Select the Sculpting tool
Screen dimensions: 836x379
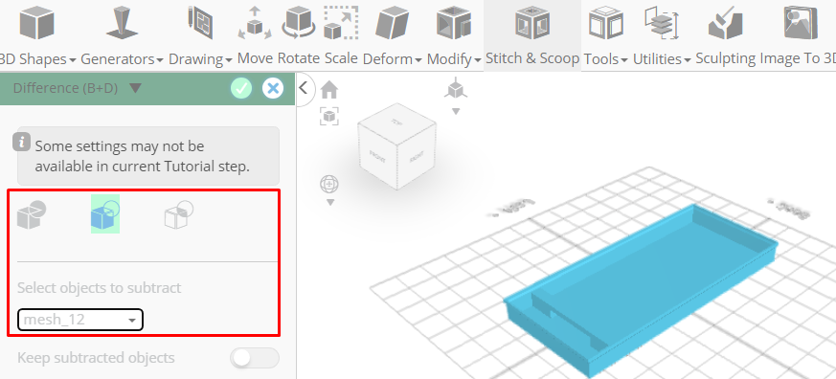tap(726, 35)
